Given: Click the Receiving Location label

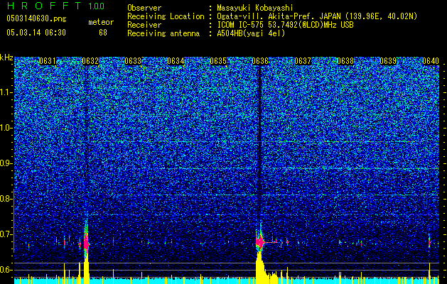Looking at the screenshot, I should pyautogui.click(x=166, y=16).
